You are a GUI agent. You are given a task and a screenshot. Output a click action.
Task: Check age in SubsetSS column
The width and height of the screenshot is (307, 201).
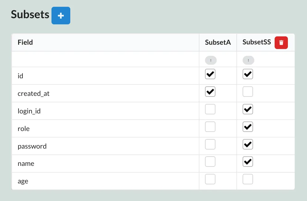click(x=248, y=179)
